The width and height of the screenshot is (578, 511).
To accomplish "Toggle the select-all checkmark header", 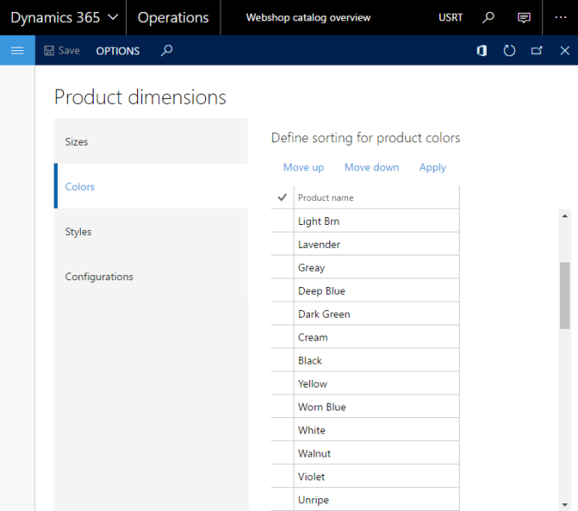I will (x=282, y=198).
